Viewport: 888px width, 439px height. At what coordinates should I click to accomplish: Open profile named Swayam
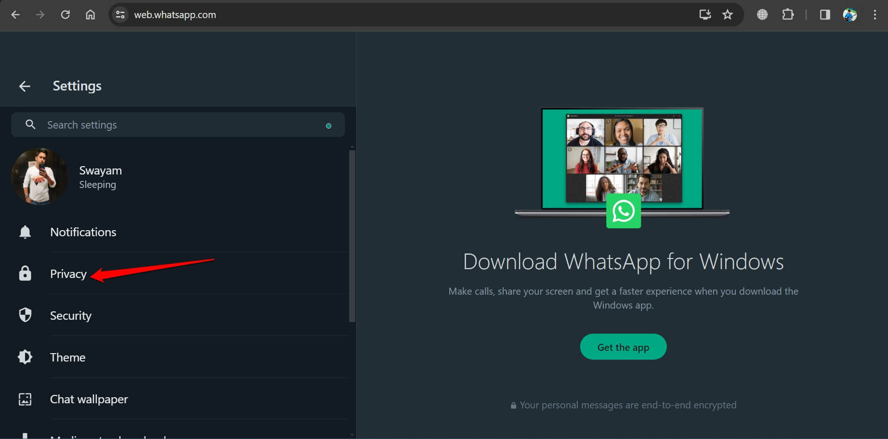pyautogui.click(x=101, y=170)
